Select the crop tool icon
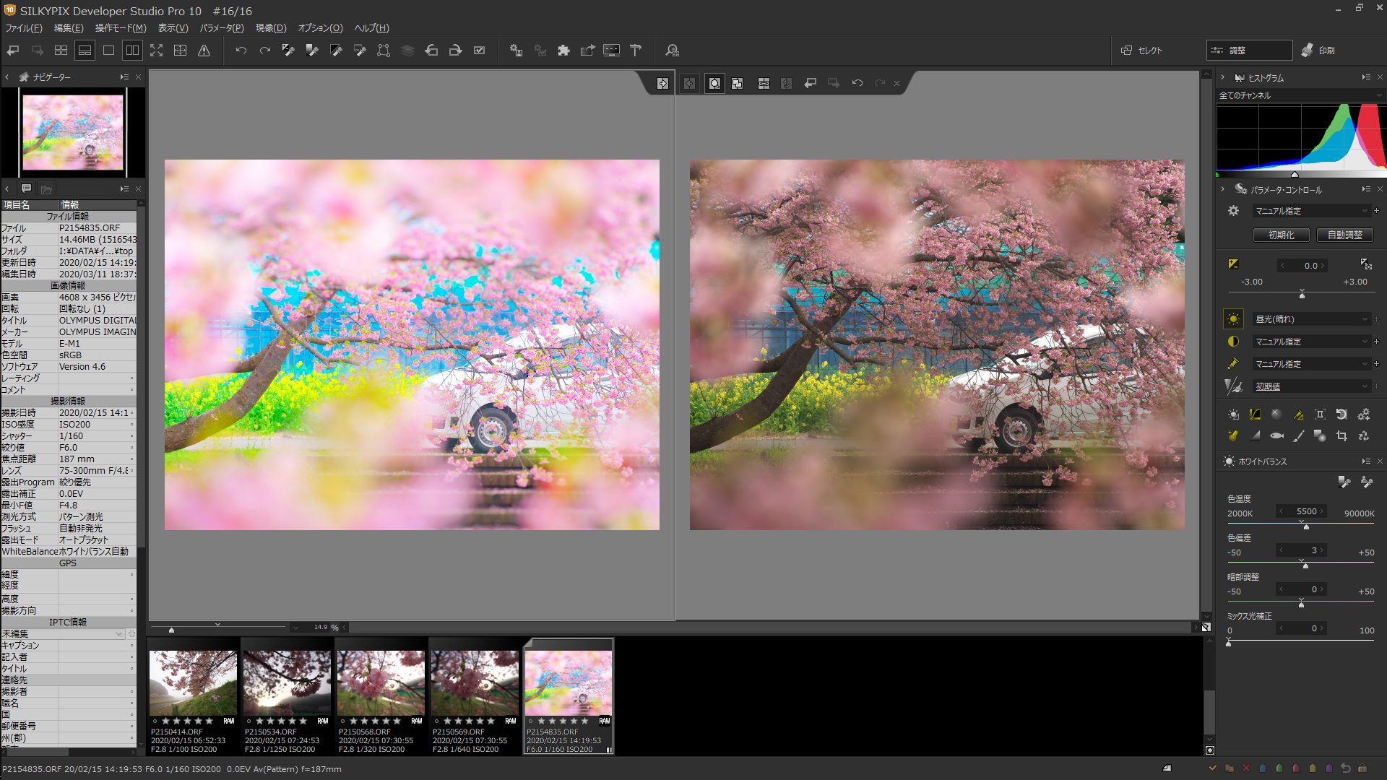This screenshot has height=780, width=1387. tap(1341, 435)
